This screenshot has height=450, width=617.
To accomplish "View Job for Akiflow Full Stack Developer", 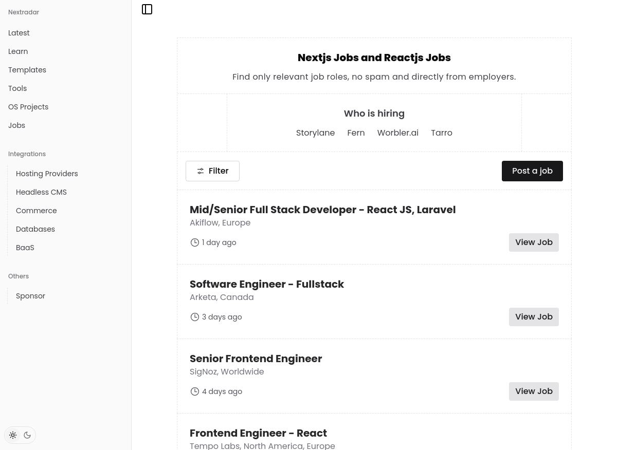I will click(x=534, y=242).
